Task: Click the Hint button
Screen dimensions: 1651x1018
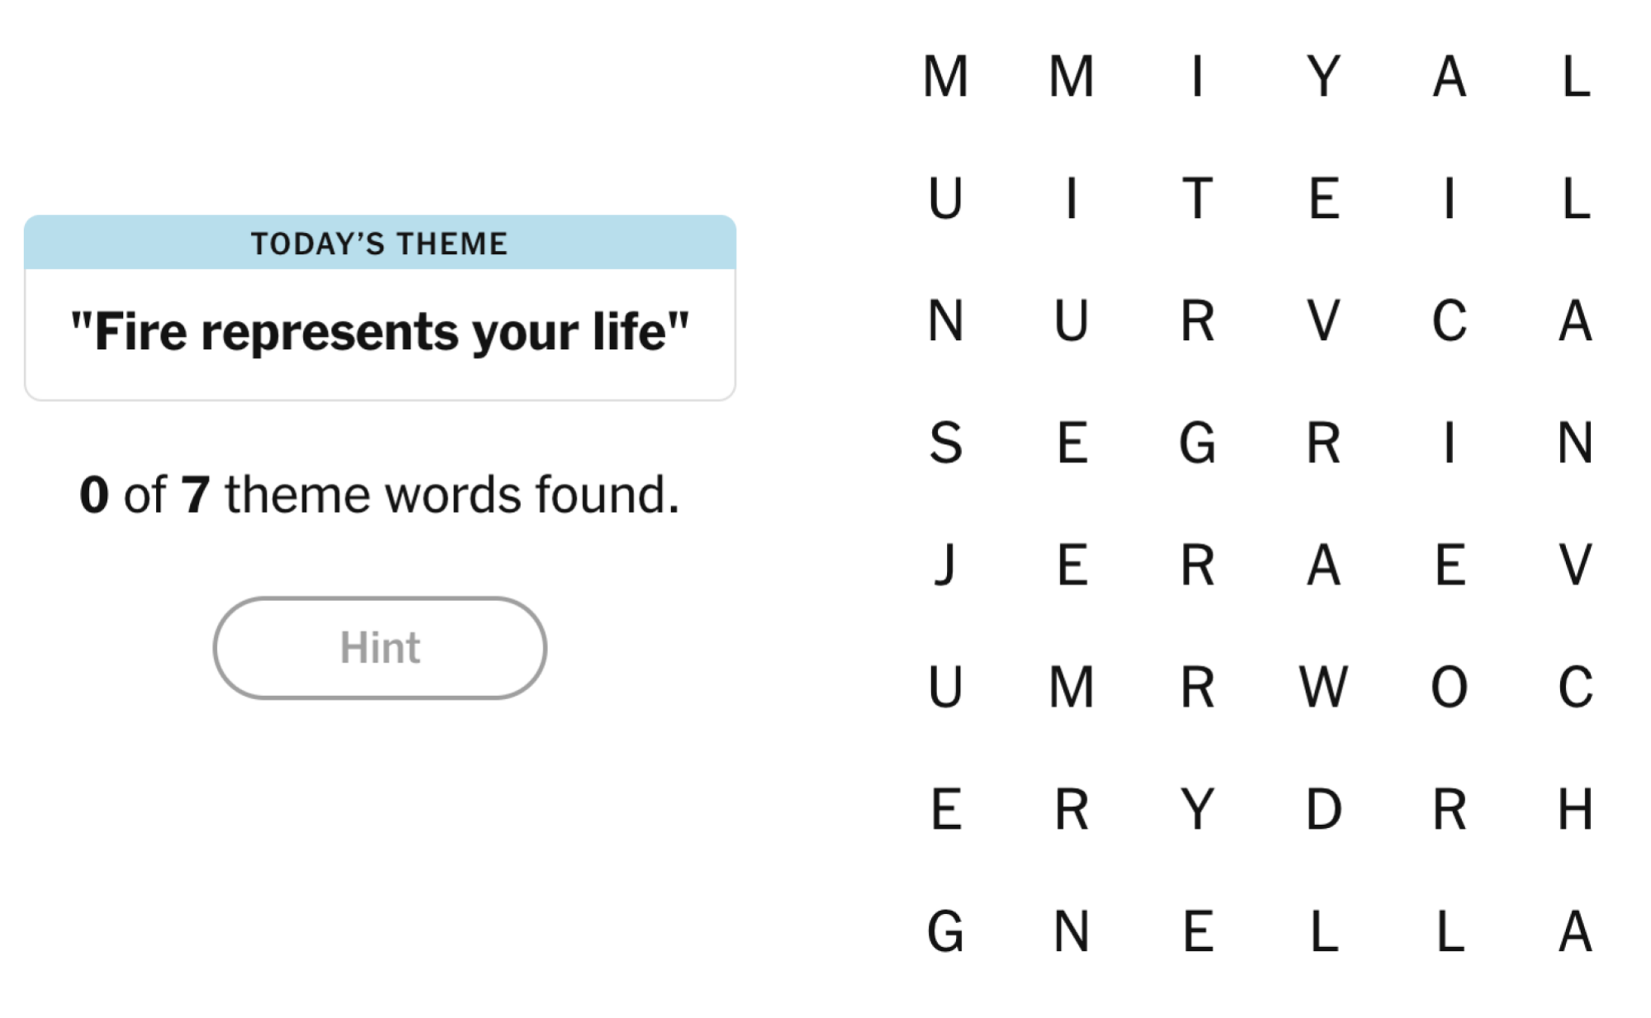Action: click(x=380, y=648)
